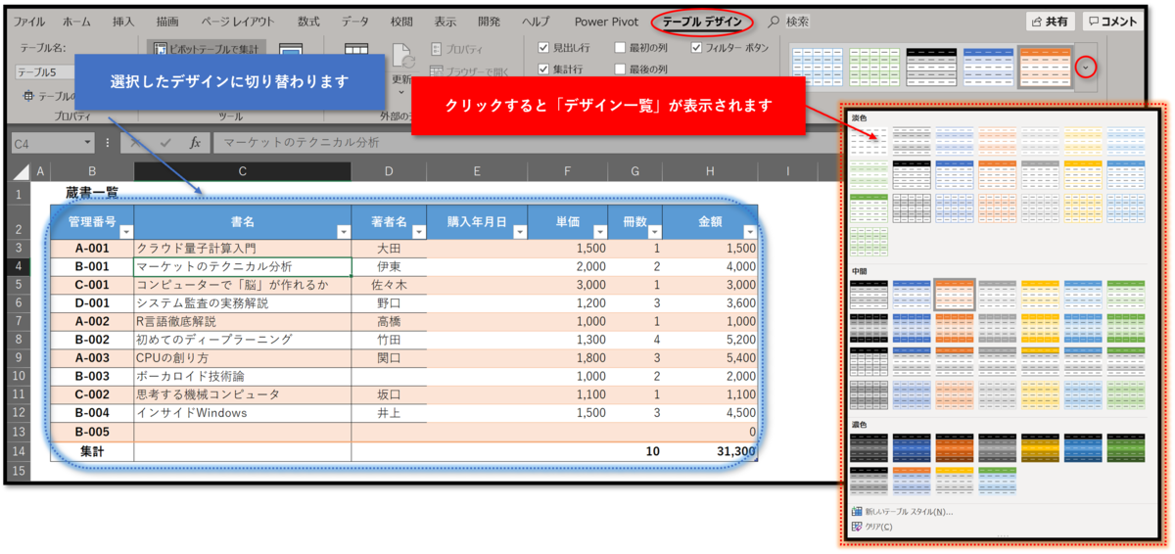Click the 新しいテーブル スタイル icon
Screen dimensions: 1175x554
coord(857,512)
